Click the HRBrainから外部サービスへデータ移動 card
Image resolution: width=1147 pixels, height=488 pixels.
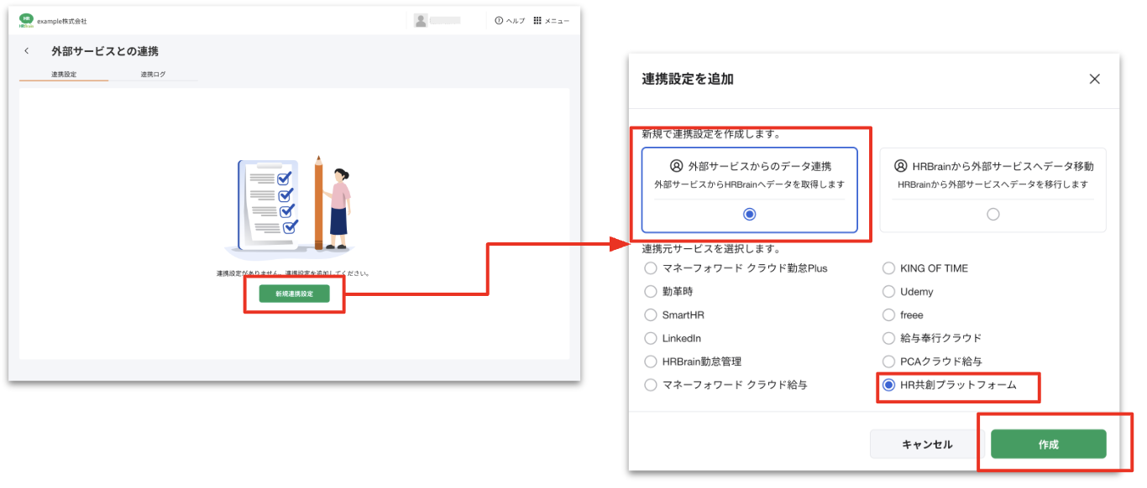(x=993, y=189)
